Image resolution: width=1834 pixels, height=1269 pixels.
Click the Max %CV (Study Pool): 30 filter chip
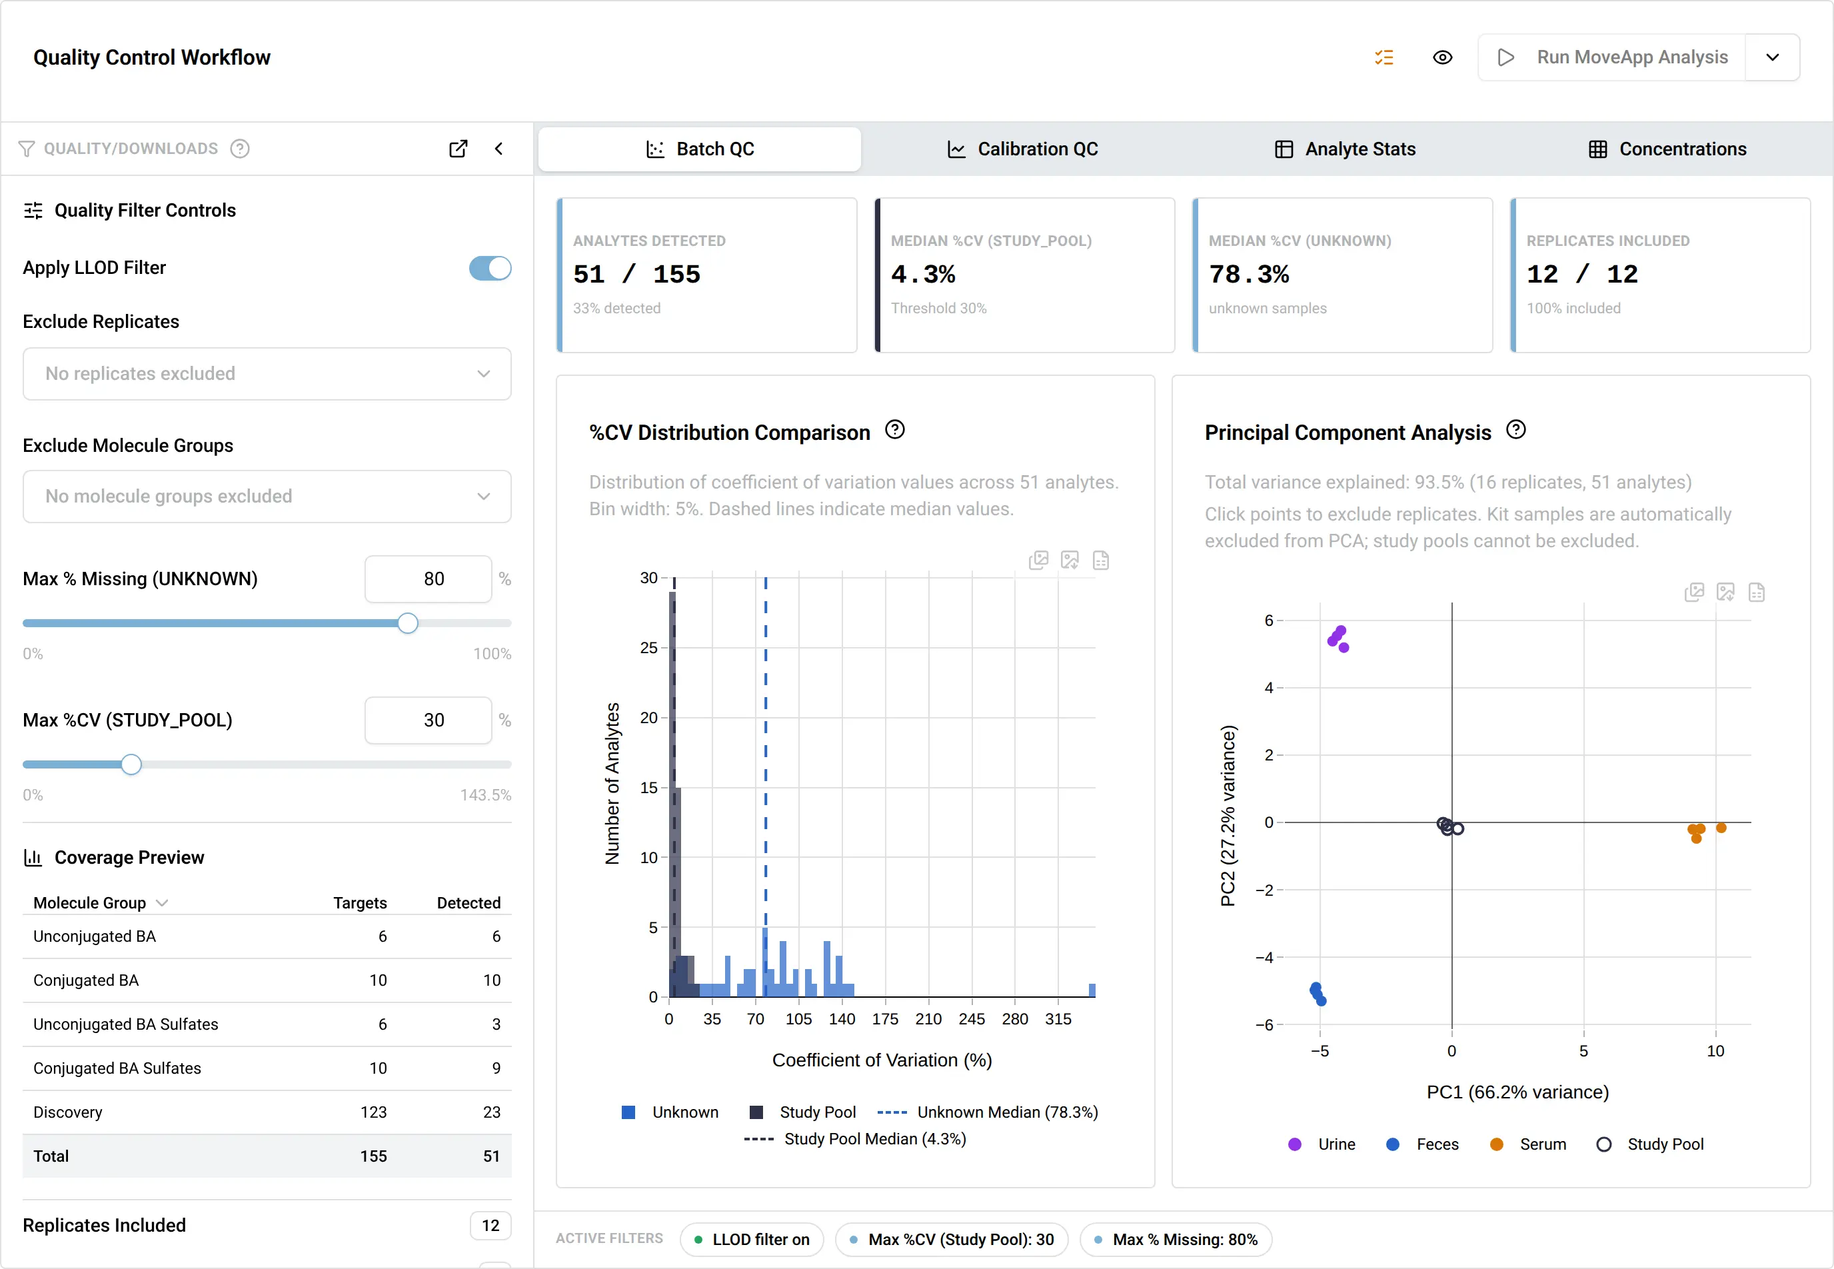pyautogui.click(x=952, y=1240)
